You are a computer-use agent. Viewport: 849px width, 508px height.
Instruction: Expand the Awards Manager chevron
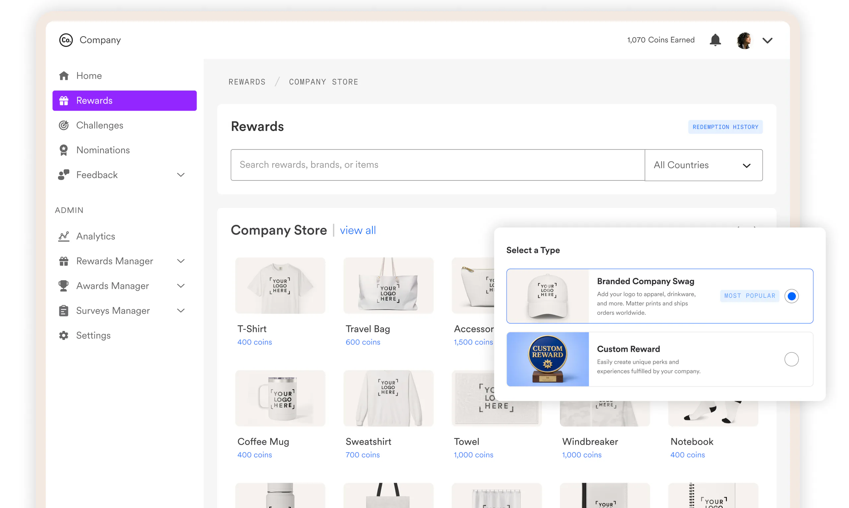pyautogui.click(x=181, y=286)
